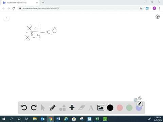
Task: Choose the black color swatch
Action: pos(110,108)
